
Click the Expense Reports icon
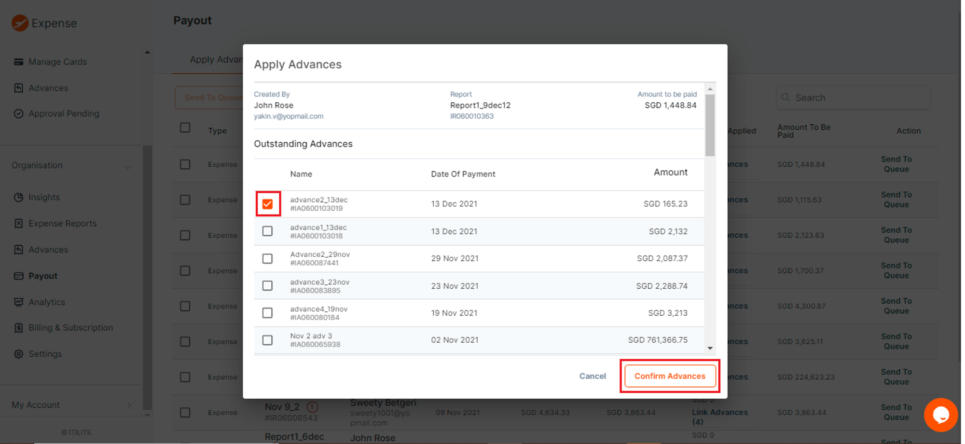pyautogui.click(x=18, y=223)
